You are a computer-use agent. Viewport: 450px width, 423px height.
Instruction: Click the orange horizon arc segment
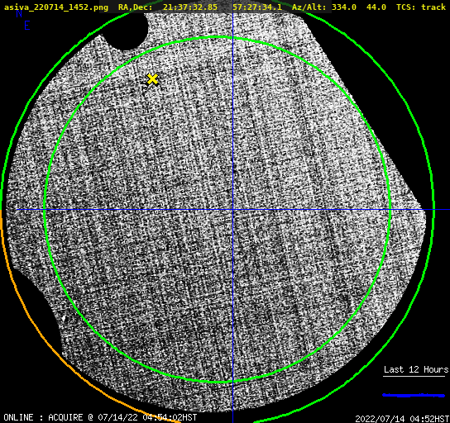coord(57,344)
